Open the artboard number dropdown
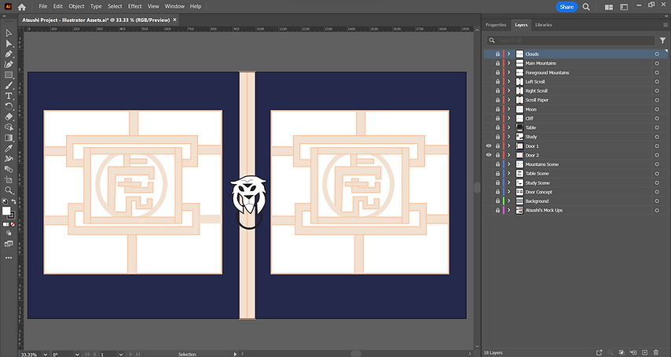This screenshot has width=671, height=357. [121, 355]
